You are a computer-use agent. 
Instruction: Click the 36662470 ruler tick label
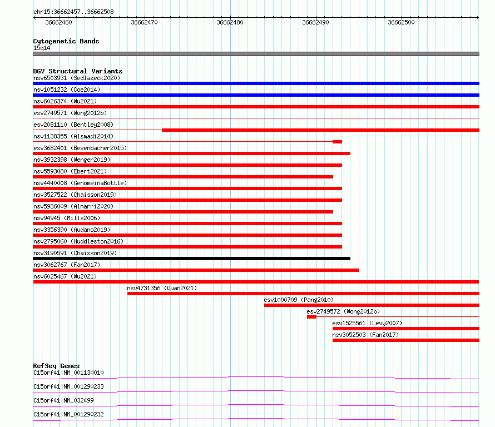point(144,22)
